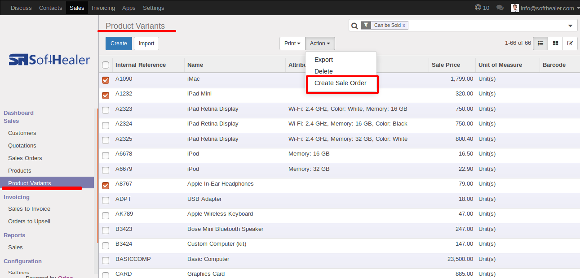Click the 1-66 of 66 pager
Screen dimensions: 580x278
[x=518, y=43]
